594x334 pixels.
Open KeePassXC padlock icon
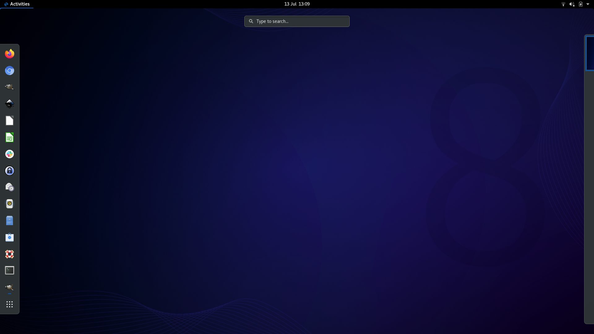[x=10, y=171]
